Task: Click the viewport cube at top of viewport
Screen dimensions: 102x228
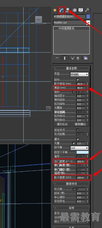Action: [39, 20]
